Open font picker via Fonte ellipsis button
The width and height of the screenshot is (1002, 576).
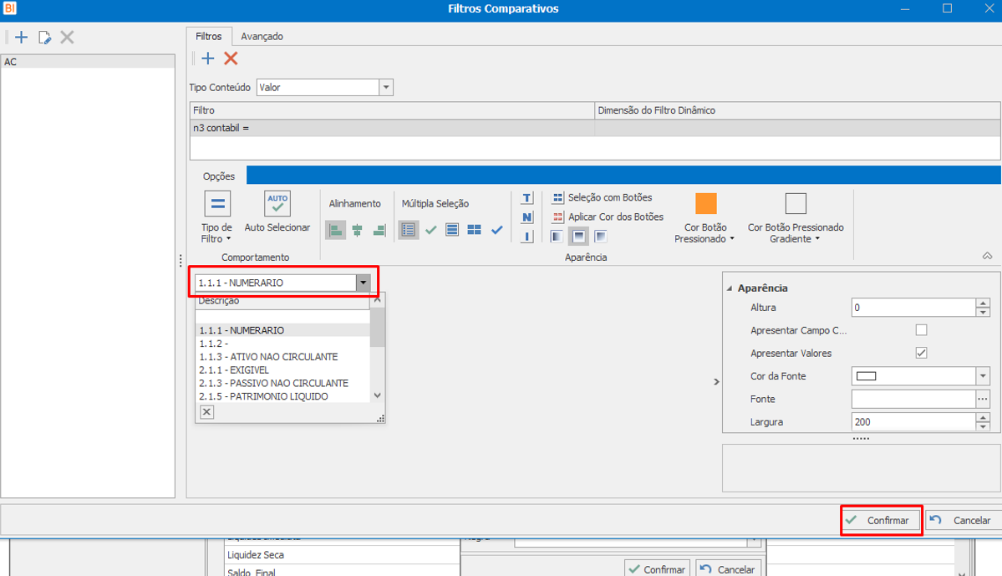click(983, 399)
